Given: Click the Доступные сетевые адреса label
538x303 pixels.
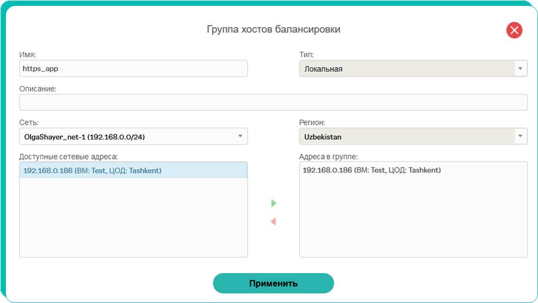Looking at the screenshot, I should [x=68, y=157].
